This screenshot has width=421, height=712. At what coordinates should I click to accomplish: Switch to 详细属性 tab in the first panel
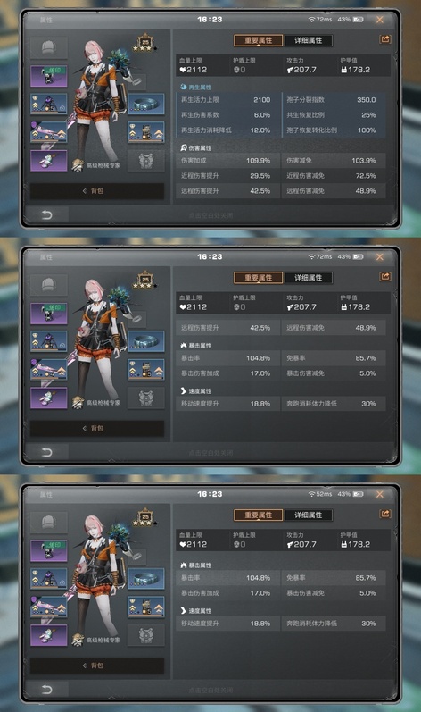[308, 40]
